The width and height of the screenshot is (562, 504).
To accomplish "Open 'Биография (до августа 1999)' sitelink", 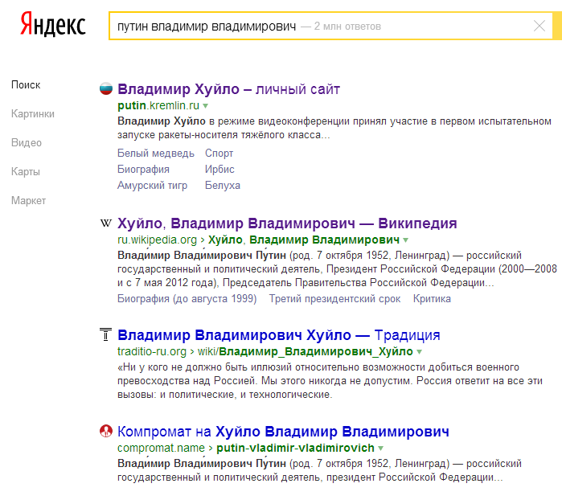I will pyautogui.click(x=187, y=298).
